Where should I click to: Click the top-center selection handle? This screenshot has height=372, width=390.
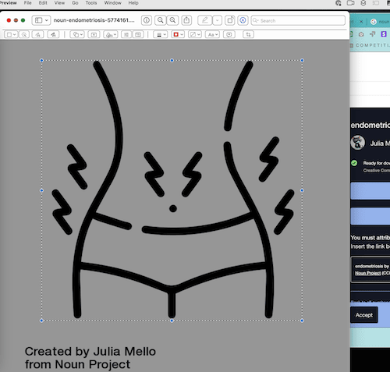tap(172, 60)
